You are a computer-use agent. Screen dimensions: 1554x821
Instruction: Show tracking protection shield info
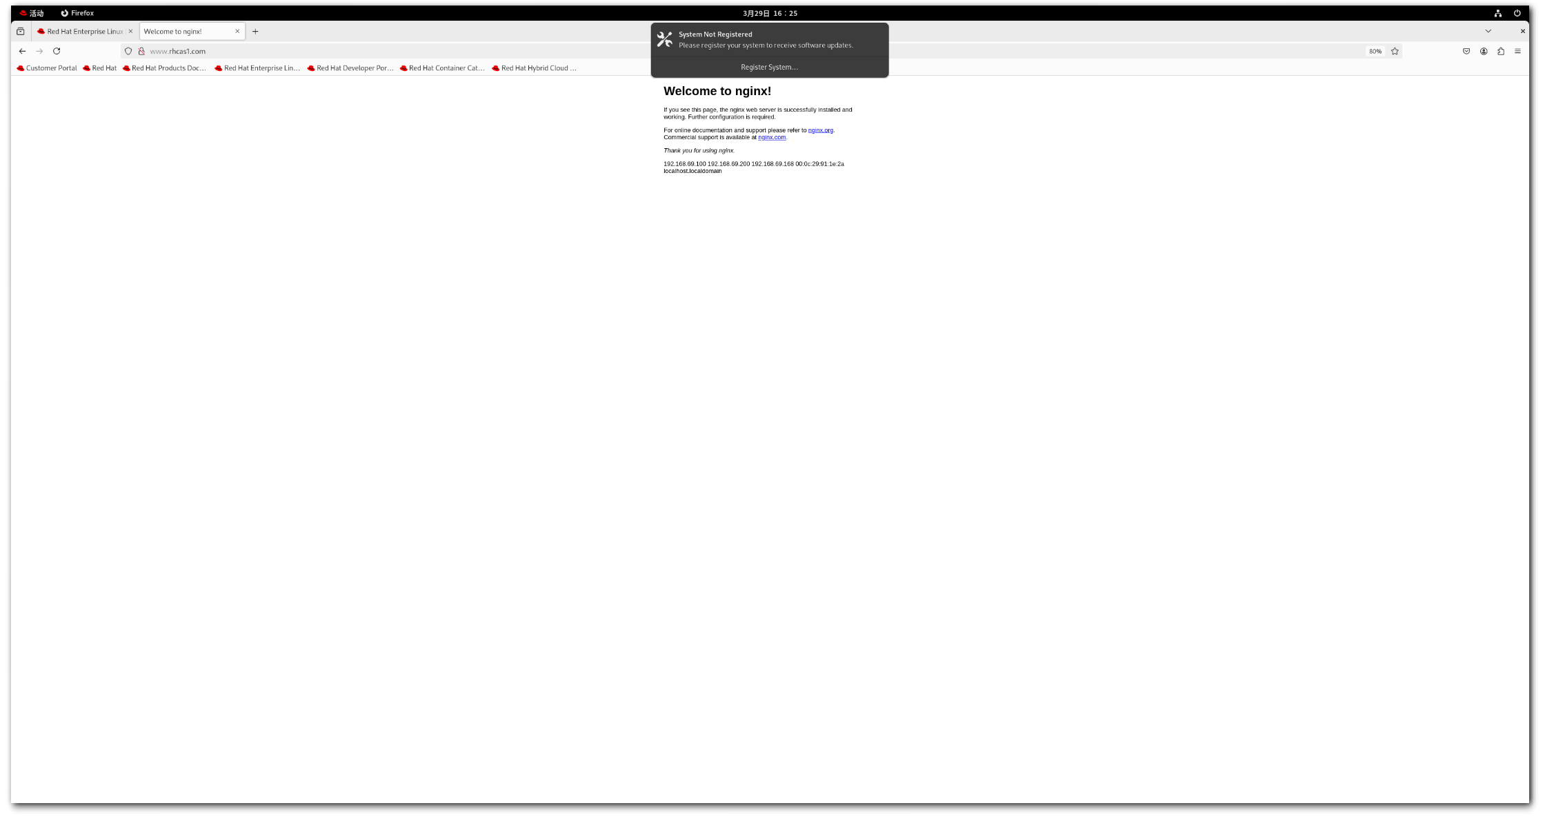click(128, 51)
